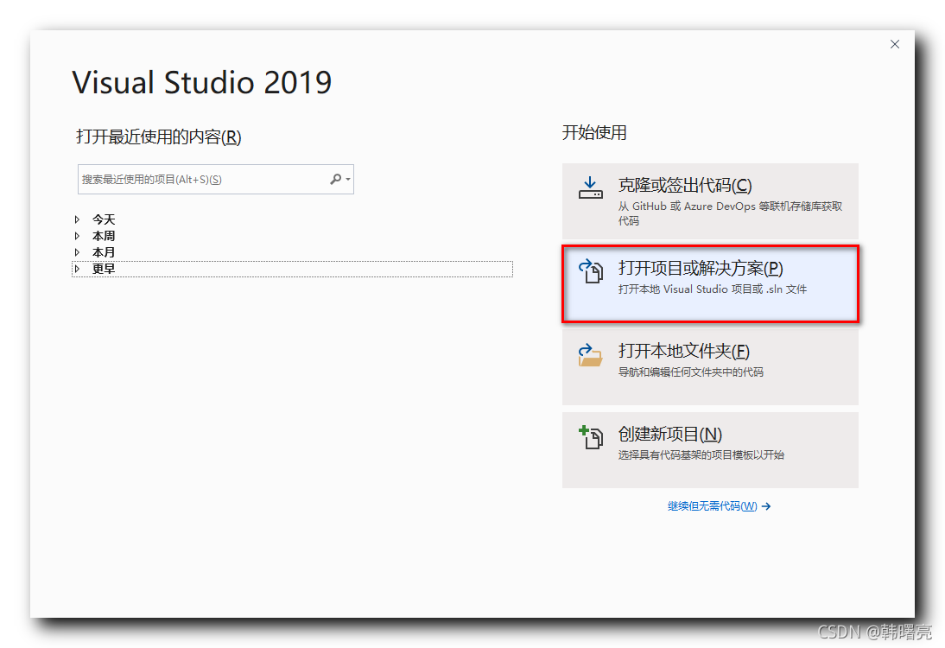Viewport: 945px width, 648px height.
Task: Select the 本周 tree row label
Action: [x=104, y=236]
